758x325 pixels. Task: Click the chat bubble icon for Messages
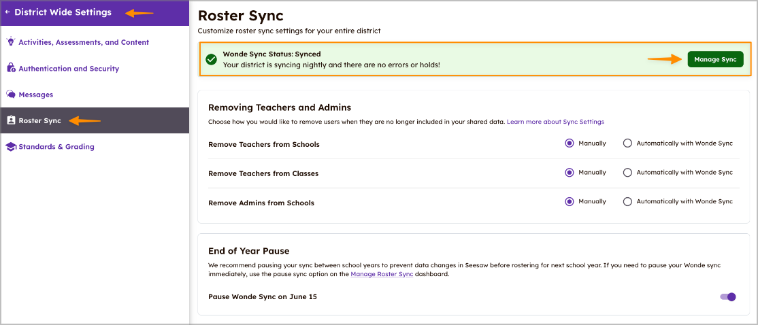(11, 95)
